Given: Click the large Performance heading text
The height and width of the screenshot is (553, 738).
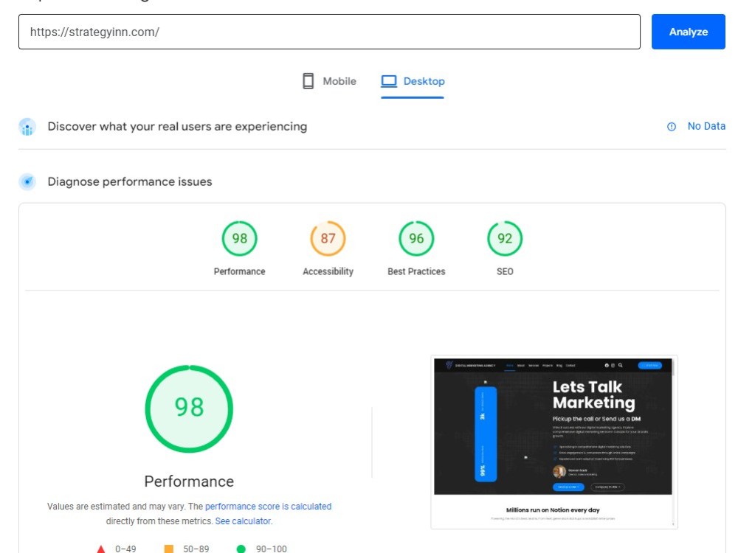Looking at the screenshot, I should pyautogui.click(x=189, y=481).
